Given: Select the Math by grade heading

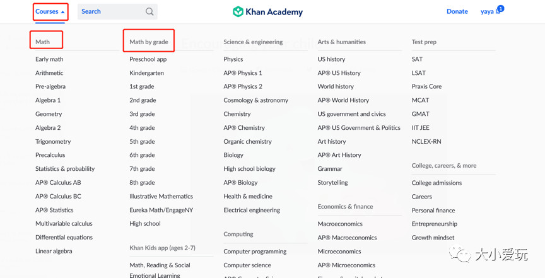Looking at the screenshot, I should pyautogui.click(x=149, y=42).
